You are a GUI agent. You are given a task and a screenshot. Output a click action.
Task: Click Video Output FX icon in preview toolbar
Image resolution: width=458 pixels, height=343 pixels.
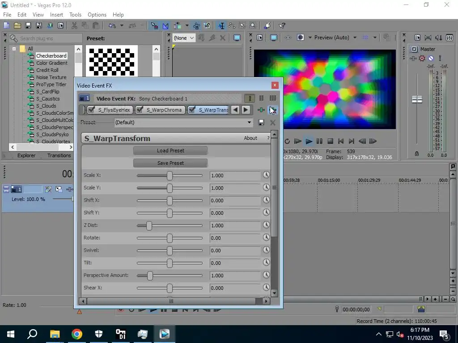288,38
